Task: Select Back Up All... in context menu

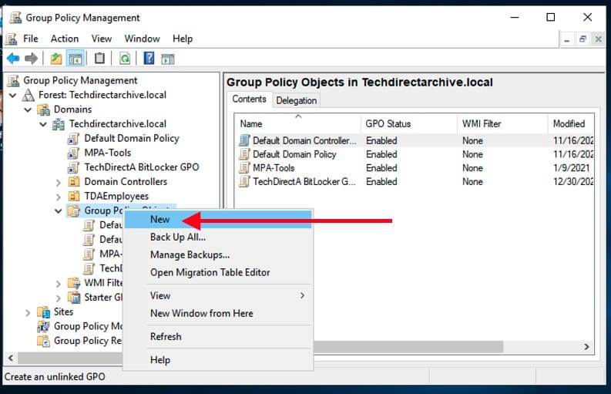Action: pyautogui.click(x=177, y=237)
